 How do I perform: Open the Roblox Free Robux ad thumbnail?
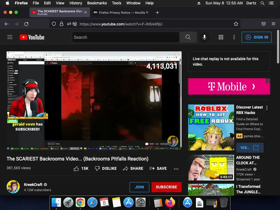click(x=211, y=127)
